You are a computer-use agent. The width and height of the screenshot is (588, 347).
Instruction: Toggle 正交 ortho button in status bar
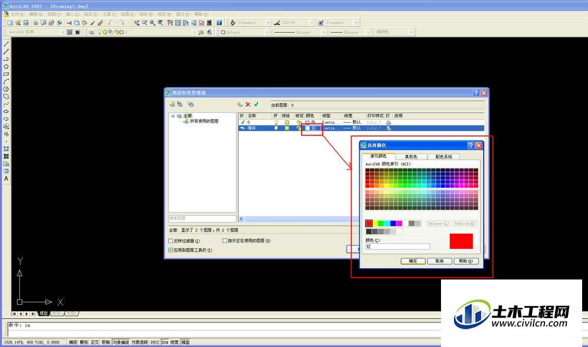(x=95, y=342)
